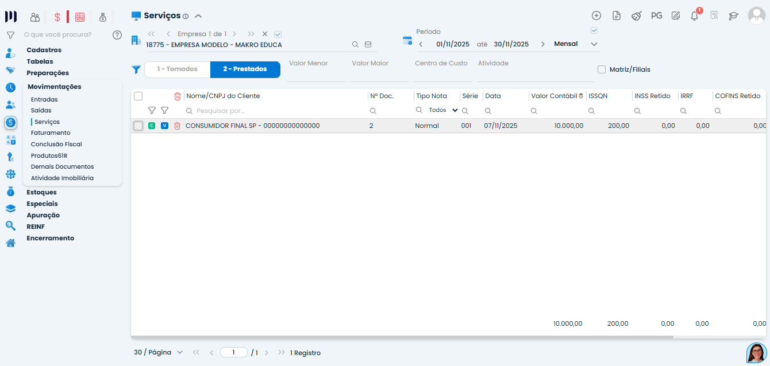Click the blue funnel filter icon
Image resolution: width=770 pixels, height=366 pixels.
[136, 69]
